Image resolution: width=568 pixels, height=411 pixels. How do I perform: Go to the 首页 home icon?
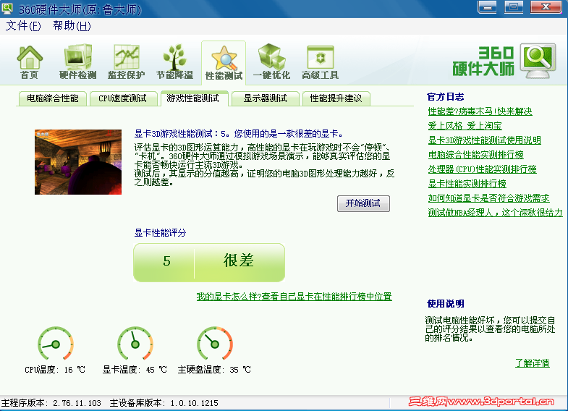click(30, 62)
